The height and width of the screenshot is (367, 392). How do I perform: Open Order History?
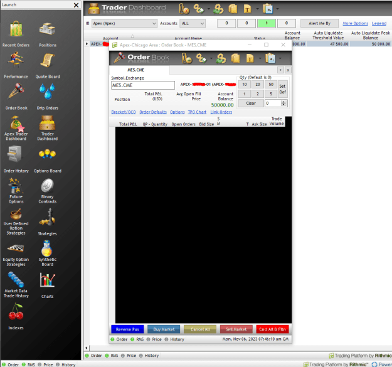click(16, 159)
